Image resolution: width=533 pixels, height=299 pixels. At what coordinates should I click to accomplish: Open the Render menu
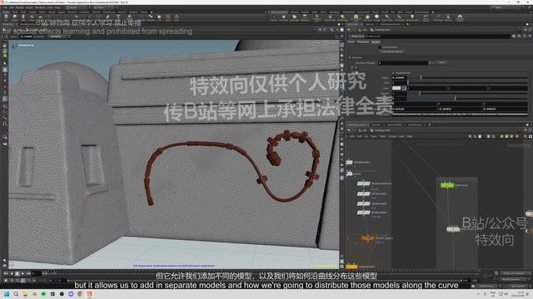pyautogui.click(x=20, y=7)
